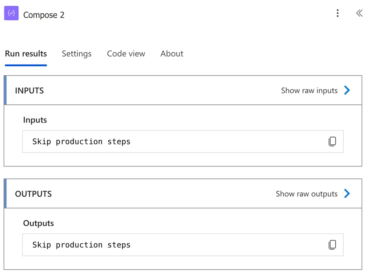Click the blue arrow beside Show raw outputs
The width and height of the screenshot is (367, 277).
[347, 194]
